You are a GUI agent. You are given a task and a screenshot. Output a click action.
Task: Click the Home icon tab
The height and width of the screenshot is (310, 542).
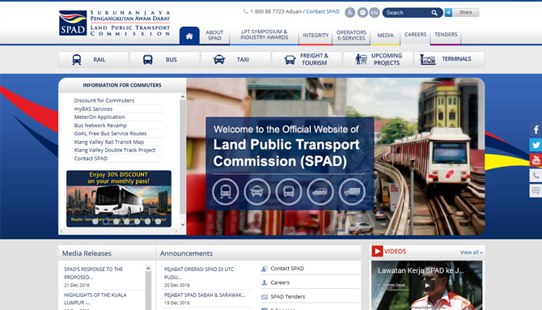(189, 36)
